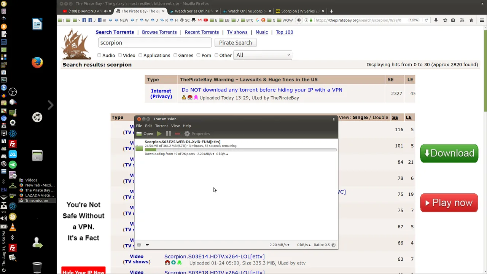Open the Transmission View menu
This screenshot has width=487, height=274.
[175, 126]
